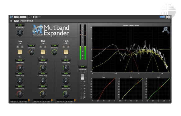Screen dimensions: 181x116
Task: Click the Mid band Thresh value field
Action: (x=43, y=60)
